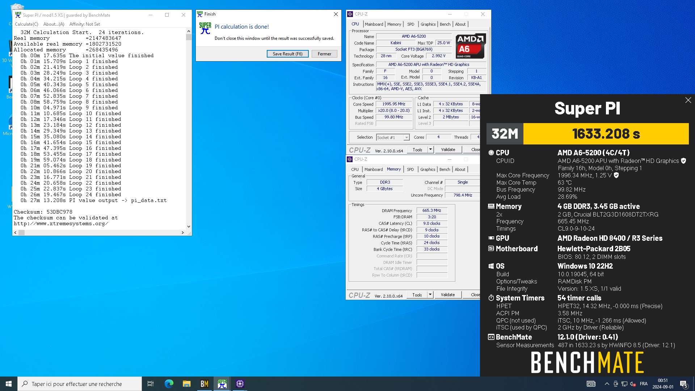Click Fermer to dismiss Finish dialog
This screenshot has height=391, width=695.
coord(324,54)
